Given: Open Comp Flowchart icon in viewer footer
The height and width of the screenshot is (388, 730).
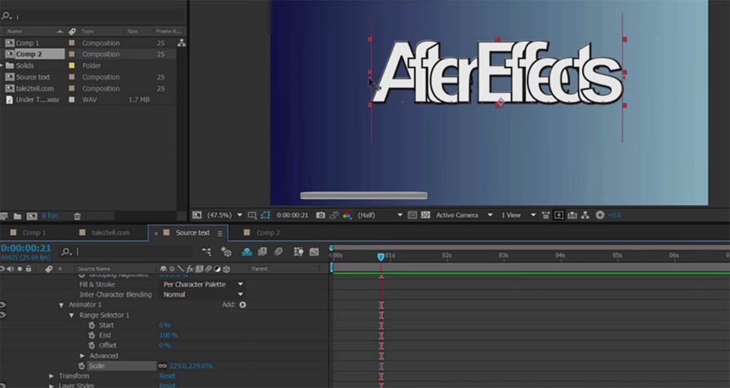Looking at the screenshot, I should pyautogui.click(x=585, y=215).
